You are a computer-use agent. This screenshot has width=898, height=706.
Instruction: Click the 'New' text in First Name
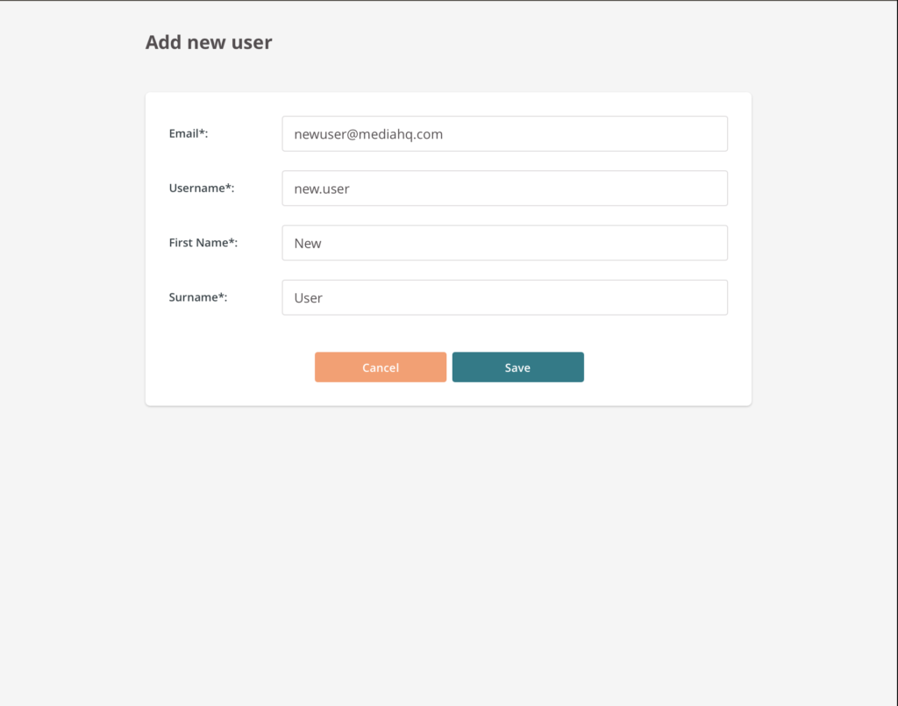coord(308,243)
